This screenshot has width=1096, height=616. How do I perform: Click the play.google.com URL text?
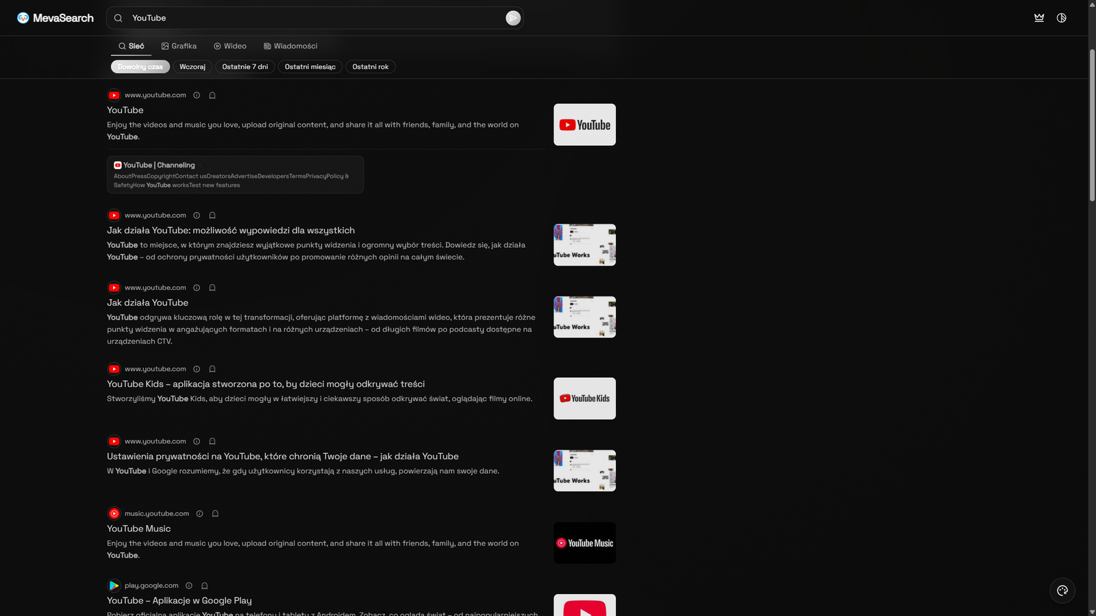(x=151, y=586)
